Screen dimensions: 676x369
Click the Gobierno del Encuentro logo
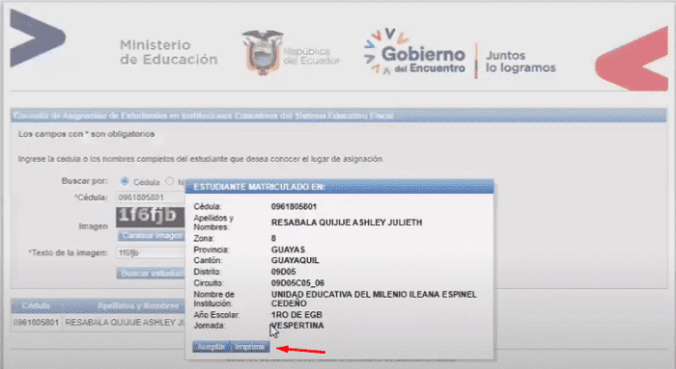point(414,53)
